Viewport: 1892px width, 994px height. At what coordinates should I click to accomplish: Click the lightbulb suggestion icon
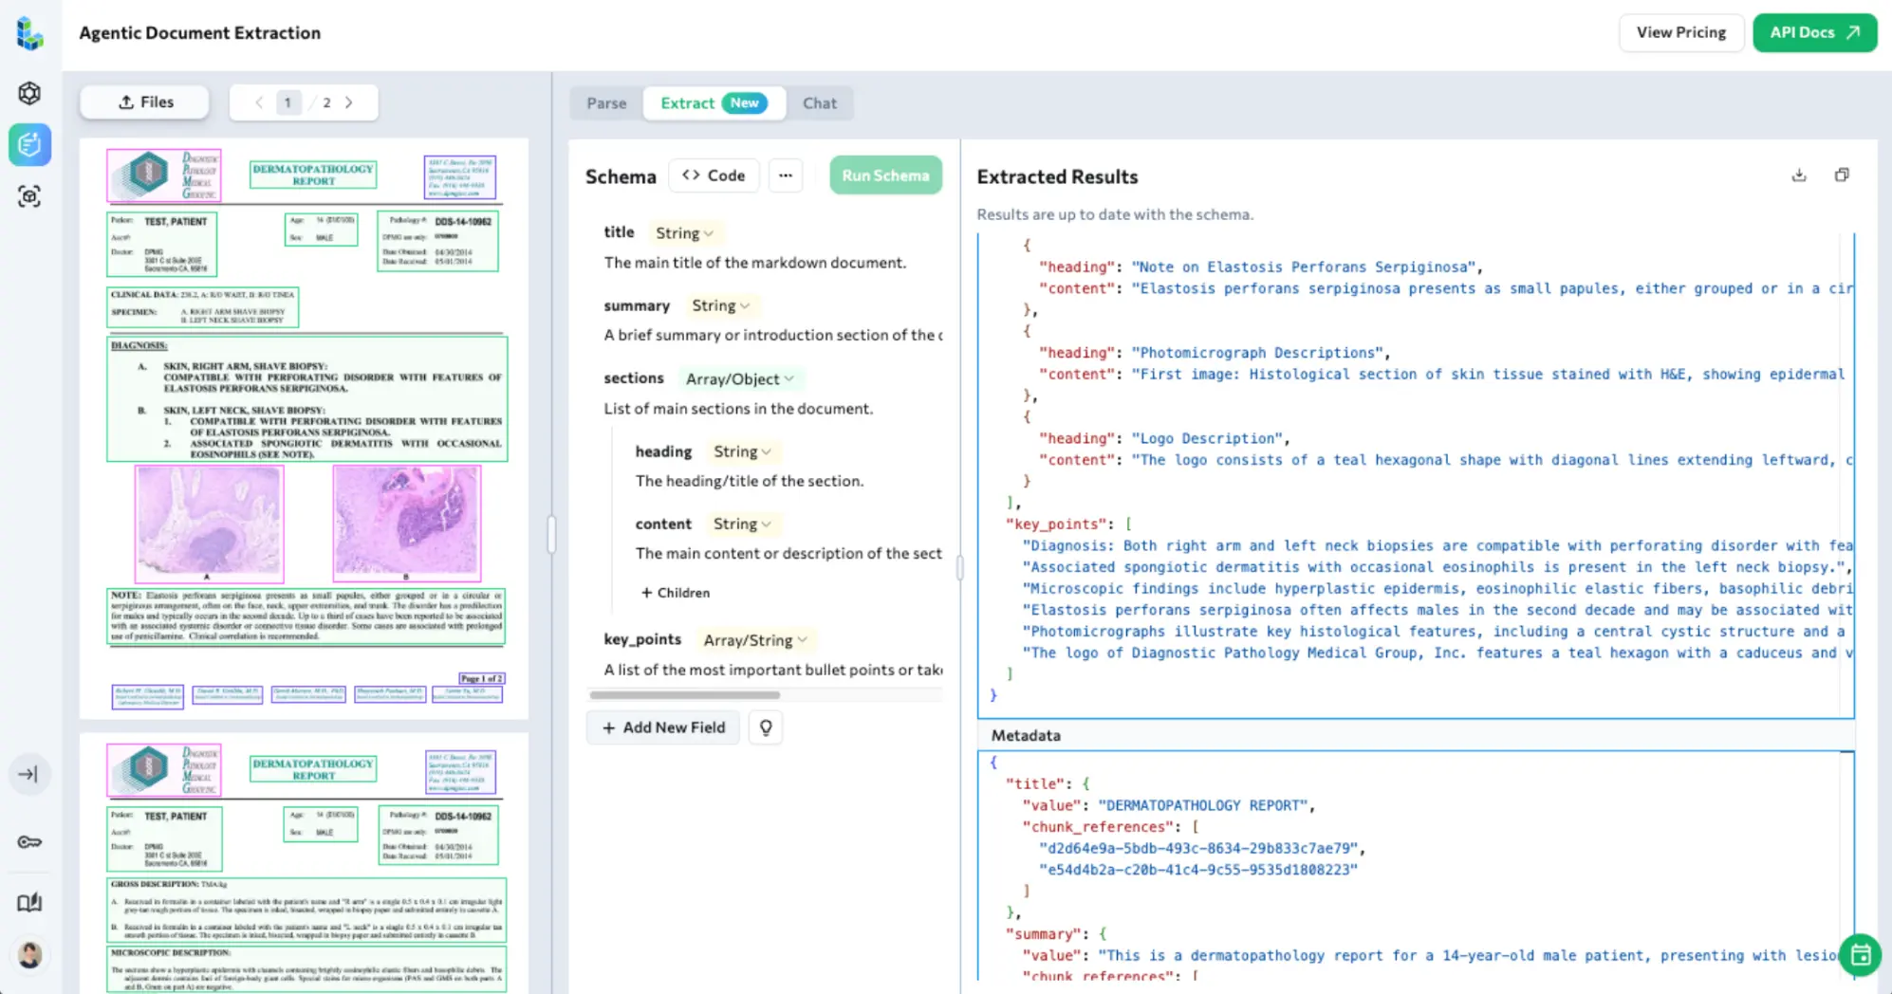[766, 727]
